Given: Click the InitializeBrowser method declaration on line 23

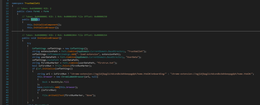Looking at the screenshot, I should coord(49,38).
